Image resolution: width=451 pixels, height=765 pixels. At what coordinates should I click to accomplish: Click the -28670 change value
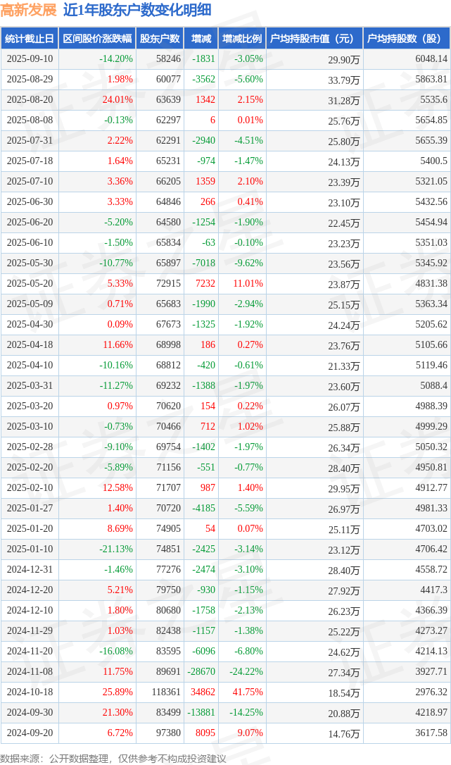pos(200,672)
